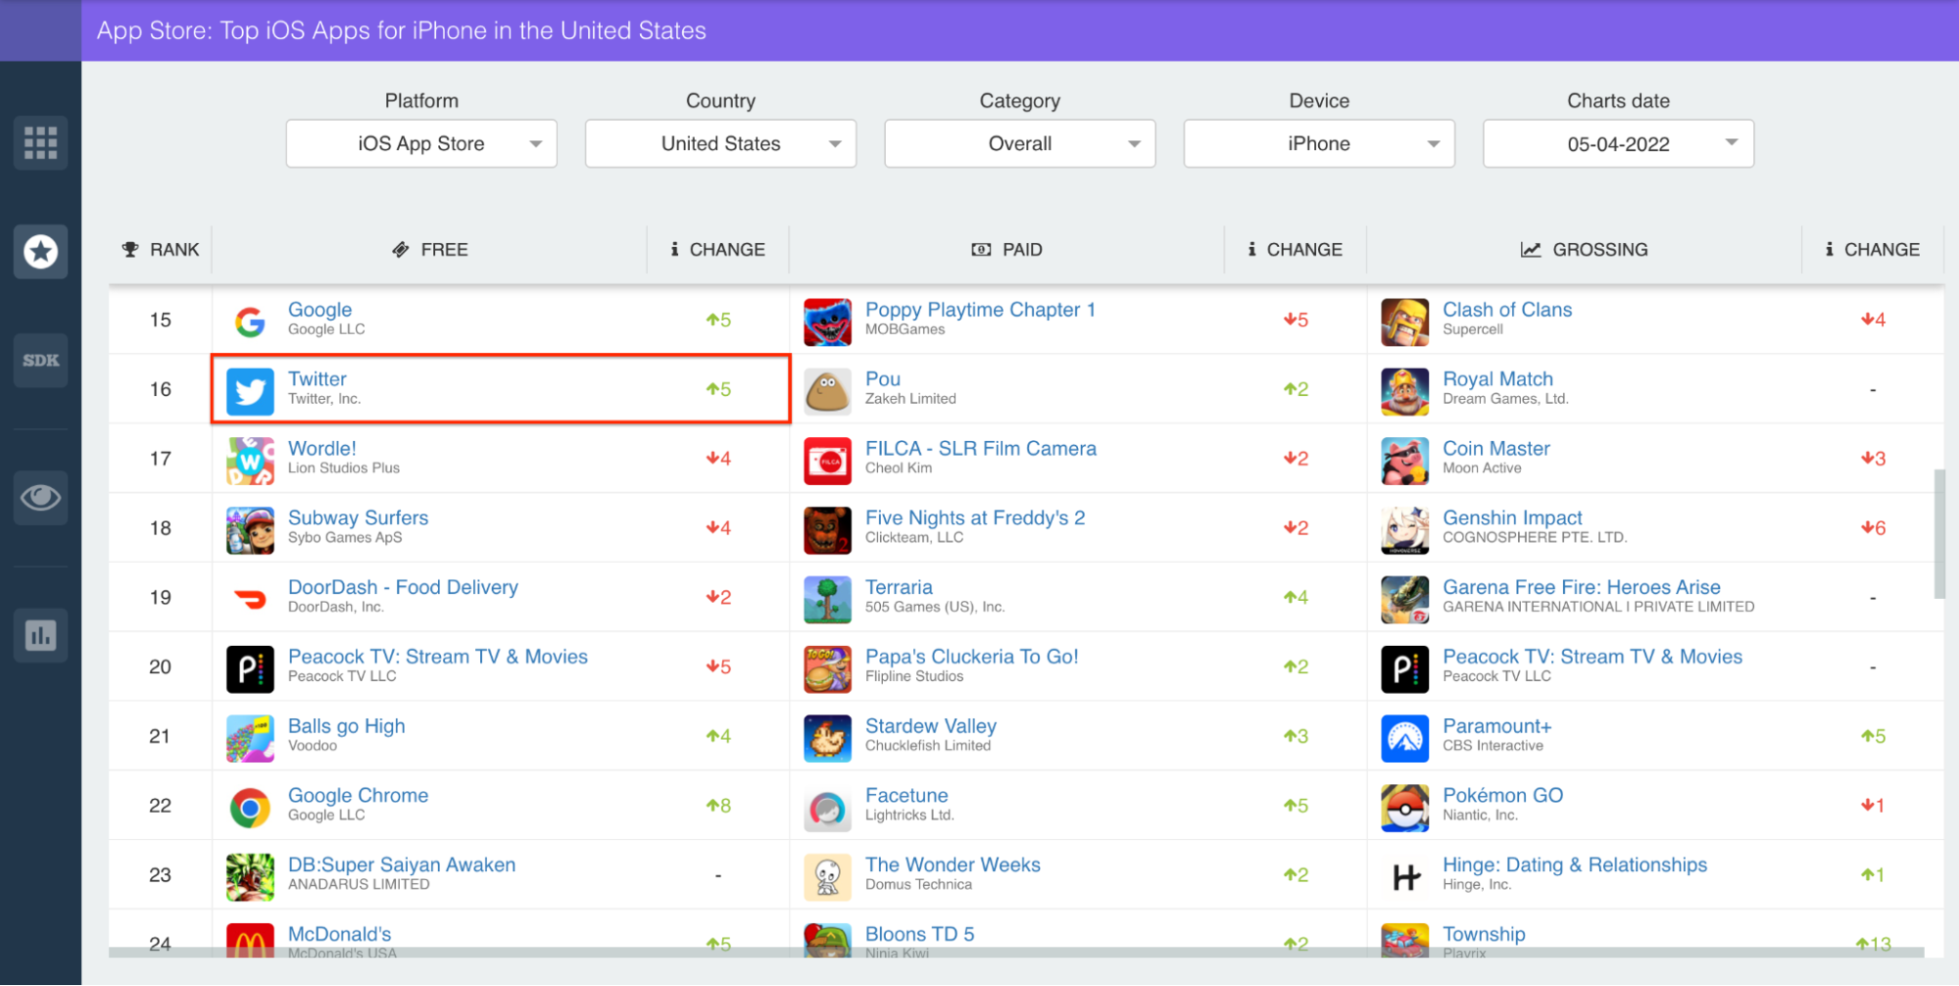Image resolution: width=1959 pixels, height=986 pixels.
Task: Click the DoorDash app icon
Action: pos(250,599)
